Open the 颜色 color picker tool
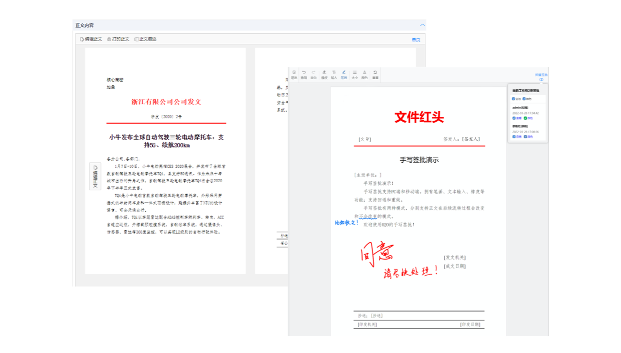Screen dimensions: 621x353 tap(364, 74)
